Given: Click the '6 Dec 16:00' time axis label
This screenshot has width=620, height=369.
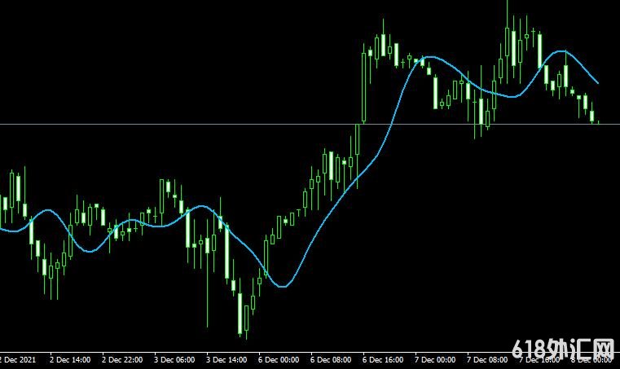Looking at the screenshot, I should pos(383,360).
